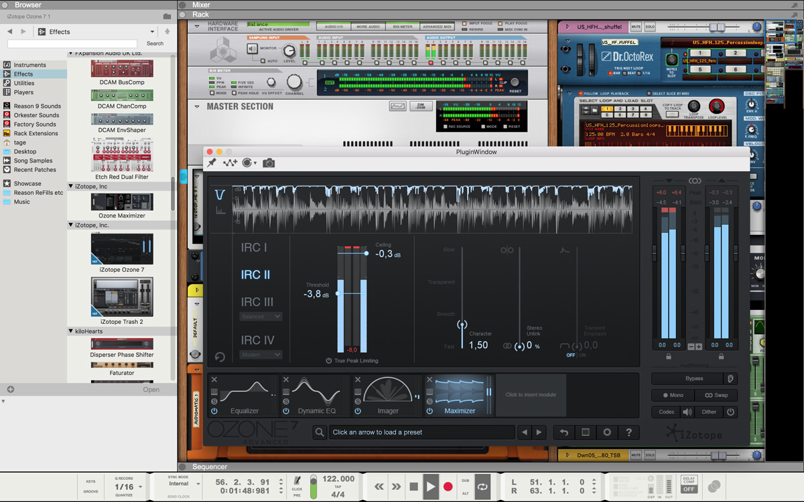Toggle the loop button in transport
The width and height of the screenshot is (804, 502).
tap(482, 487)
